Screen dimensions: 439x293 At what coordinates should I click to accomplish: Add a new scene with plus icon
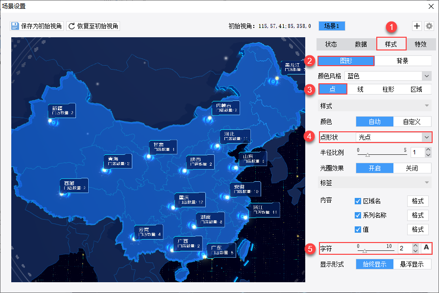417,26
